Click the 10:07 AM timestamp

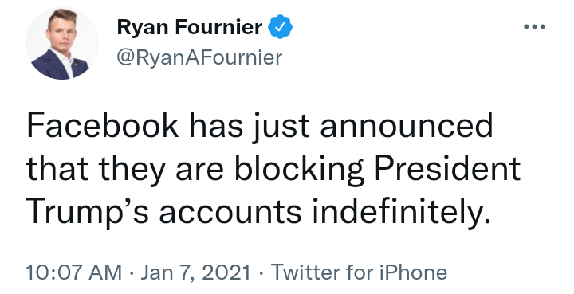74,272
